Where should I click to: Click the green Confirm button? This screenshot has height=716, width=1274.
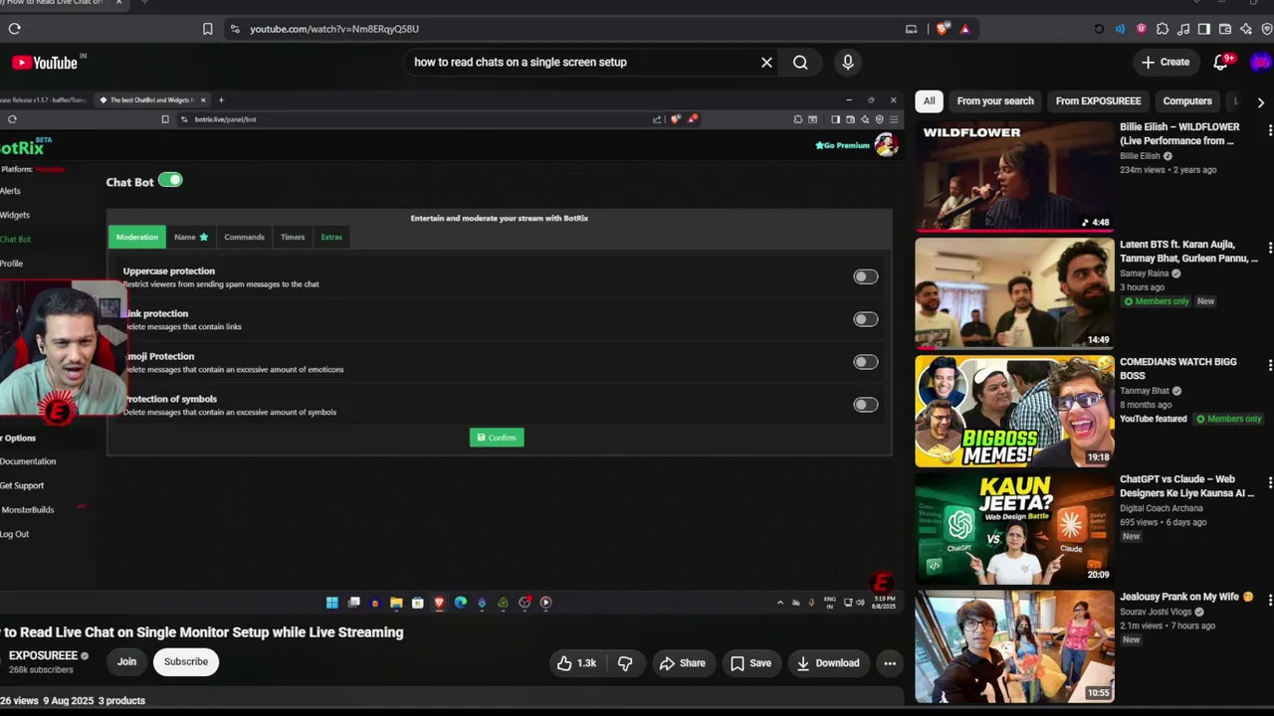(x=497, y=438)
